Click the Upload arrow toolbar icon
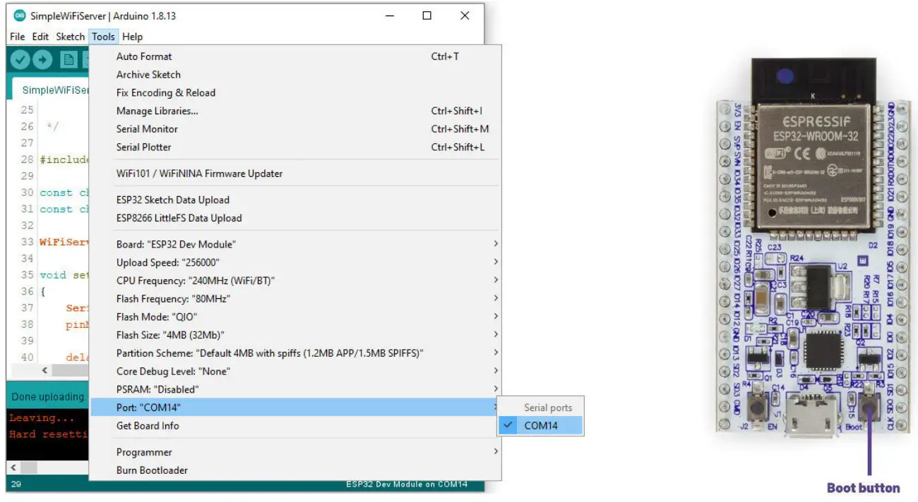The height and width of the screenshot is (502, 918). (x=43, y=61)
